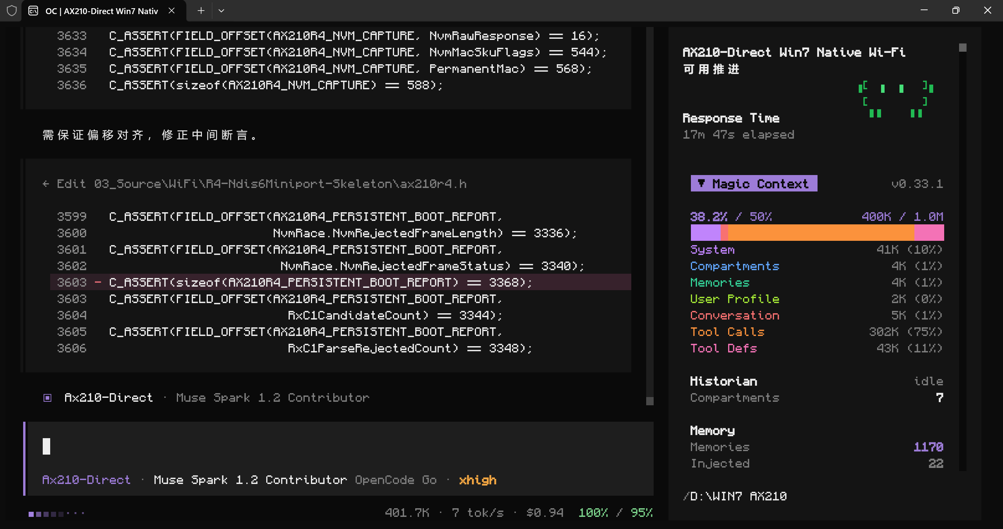Viewport: 1003px width, 529px height.
Task: Click the sidebar scrollbar thumb
Action: pos(963,48)
